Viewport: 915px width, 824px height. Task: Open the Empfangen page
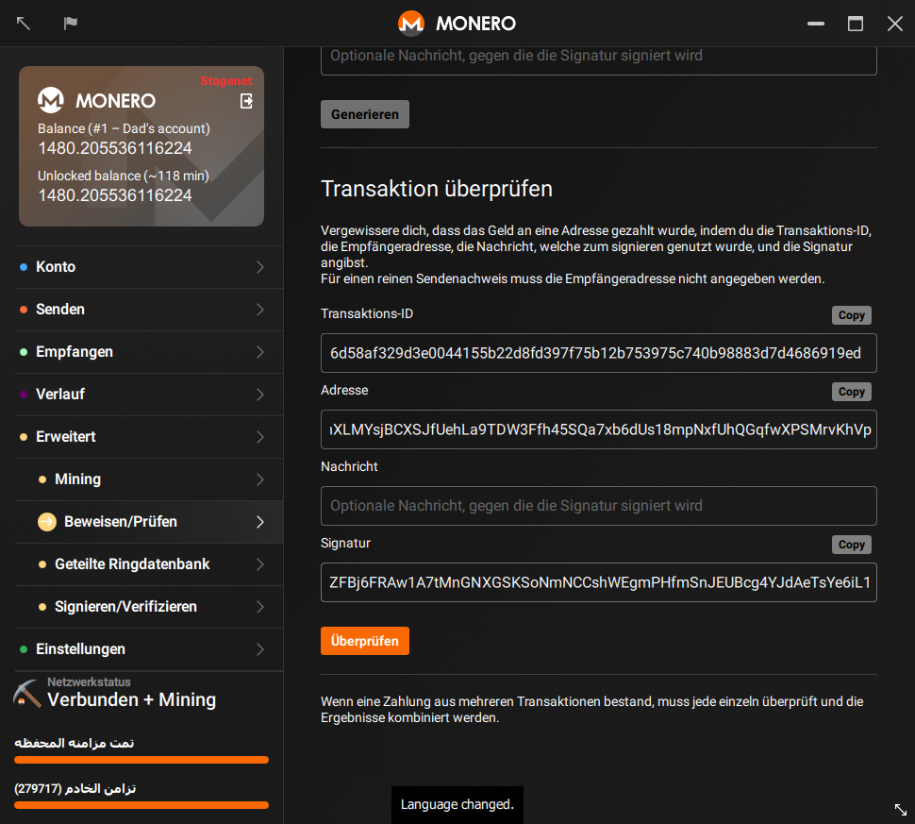(x=149, y=352)
